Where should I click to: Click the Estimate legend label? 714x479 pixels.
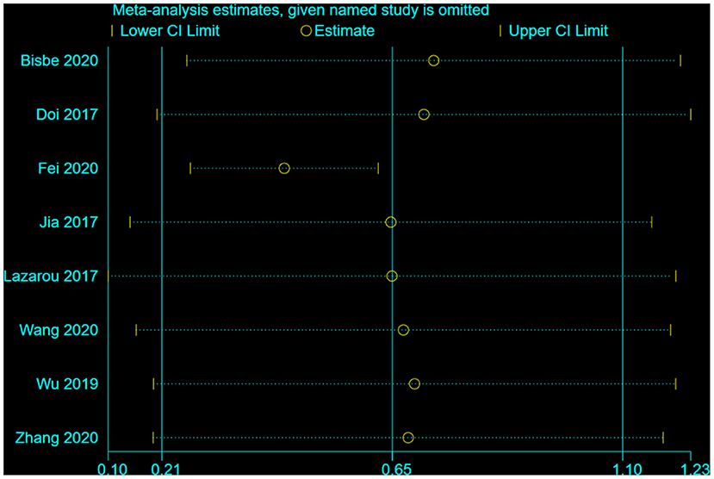[x=345, y=31]
